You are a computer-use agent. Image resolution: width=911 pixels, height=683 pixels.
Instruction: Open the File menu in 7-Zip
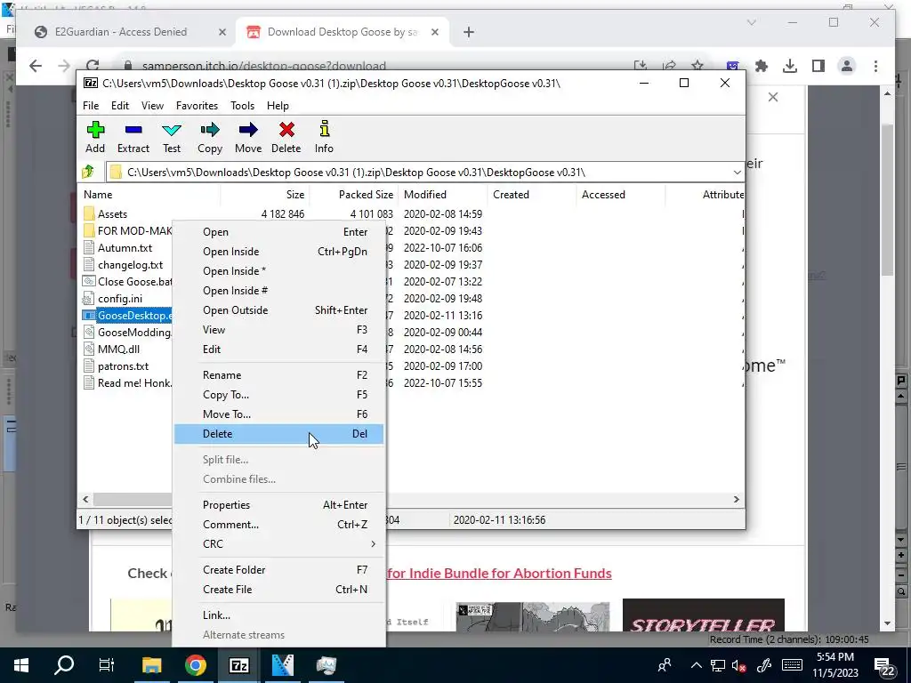tap(91, 106)
